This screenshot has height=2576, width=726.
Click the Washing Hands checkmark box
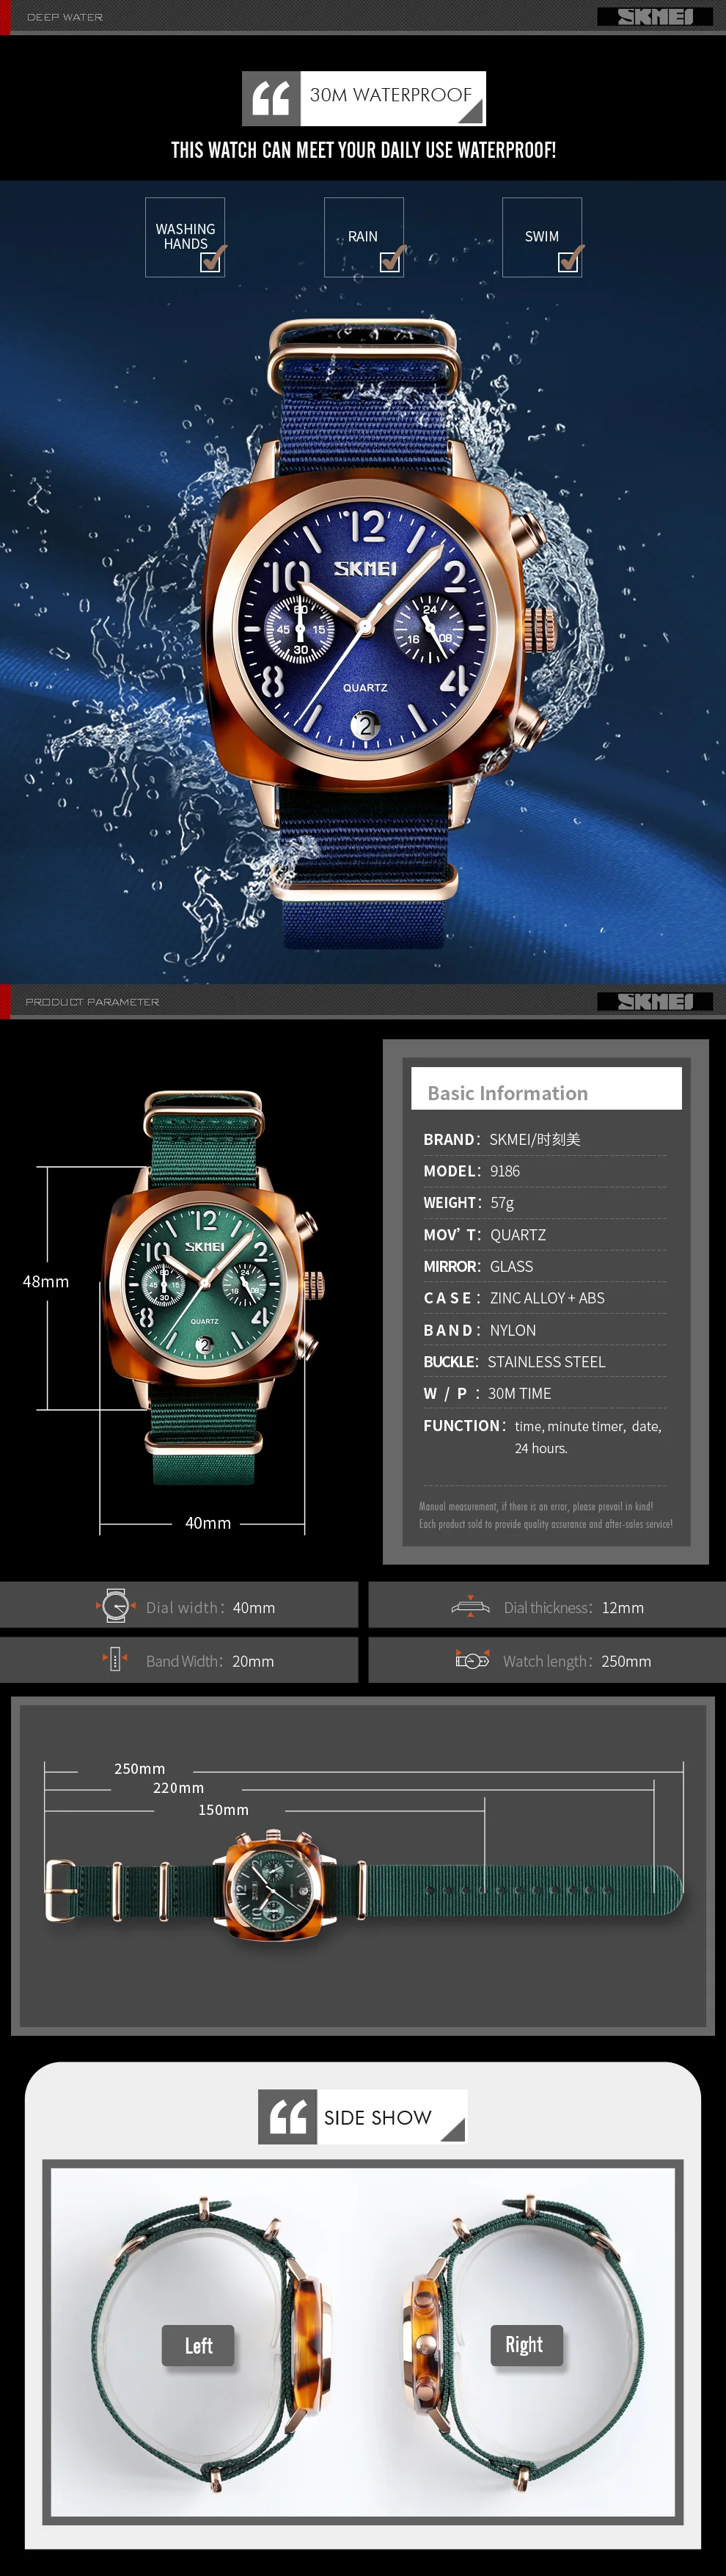[210, 262]
